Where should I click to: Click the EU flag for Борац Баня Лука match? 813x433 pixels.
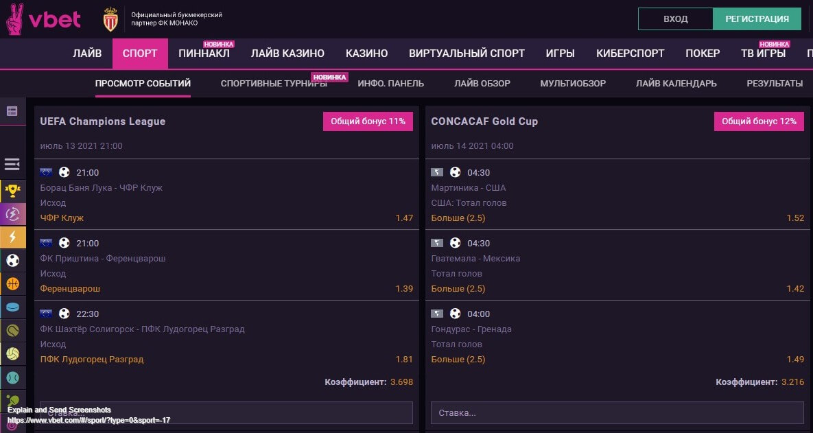(46, 172)
